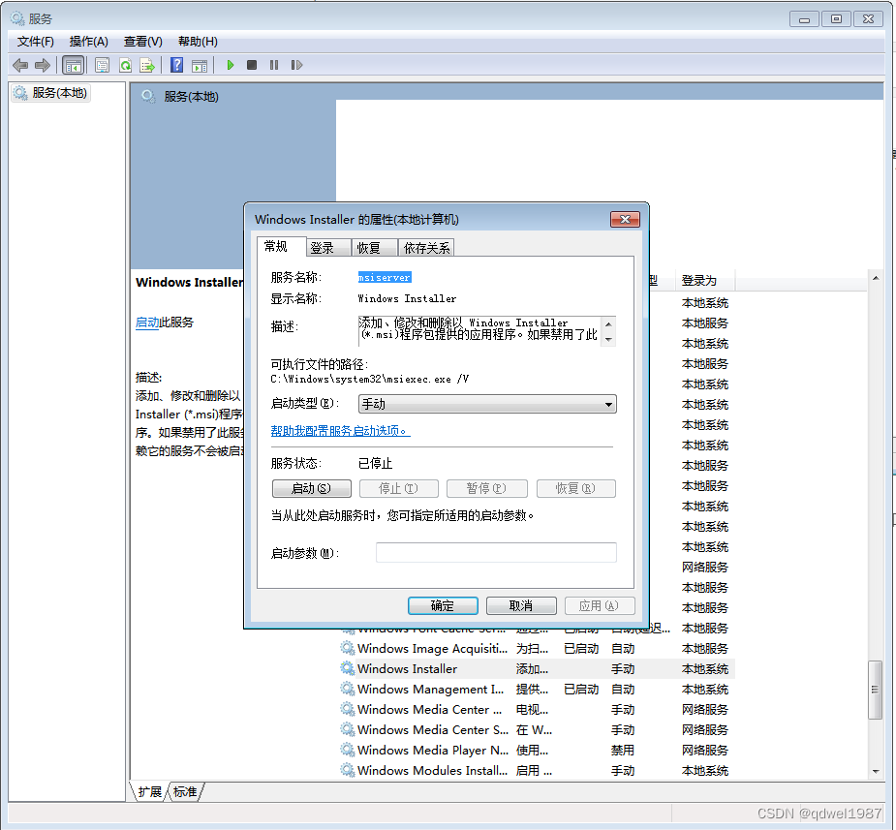Select the Windows Image Acquisiti... service name
This screenshot has height=830, width=896.
pos(433,648)
